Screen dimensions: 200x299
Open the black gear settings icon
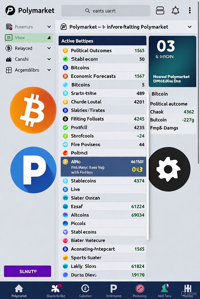coord(169,169)
